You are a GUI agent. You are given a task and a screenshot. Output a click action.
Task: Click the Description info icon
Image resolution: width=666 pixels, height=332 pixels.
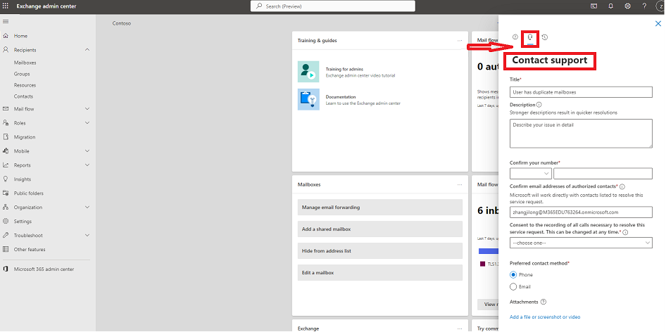pos(539,104)
